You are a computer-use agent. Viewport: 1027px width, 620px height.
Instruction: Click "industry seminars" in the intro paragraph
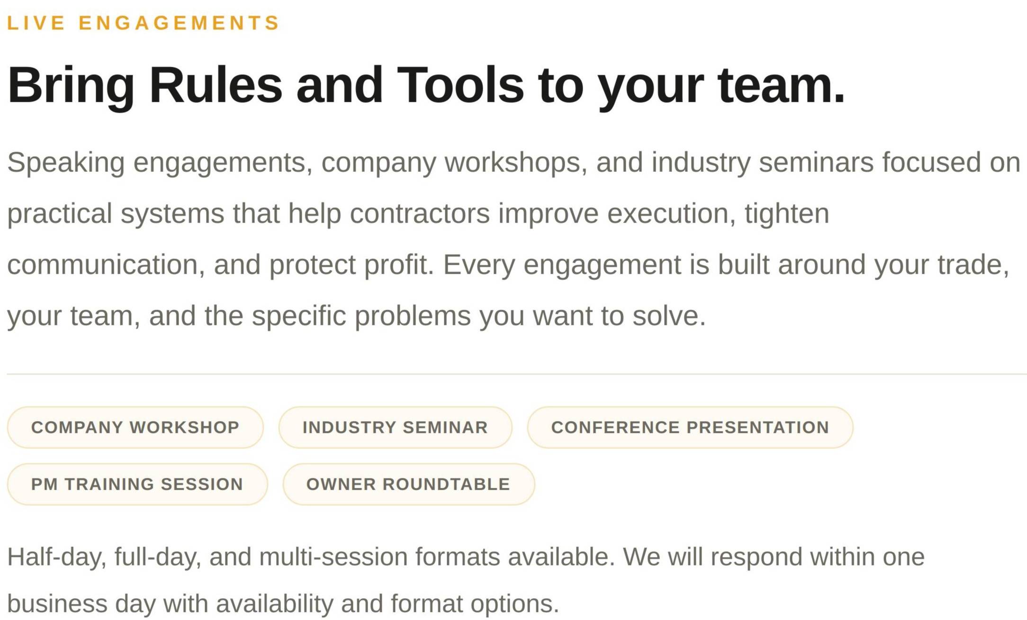point(762,162)
